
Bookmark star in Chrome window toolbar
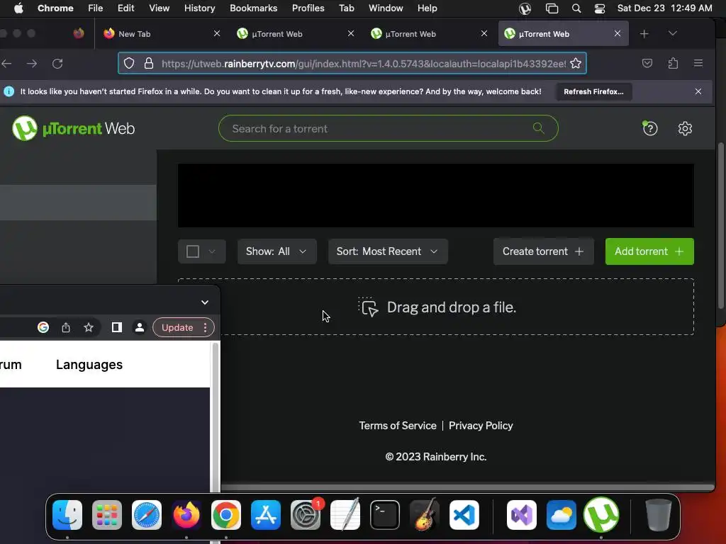89,327
